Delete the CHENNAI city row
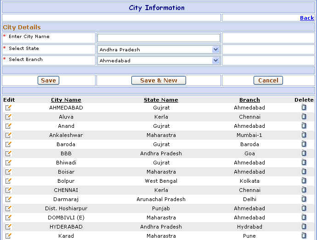Viewport: 317px width, 240px height. (x=304, y=190)
